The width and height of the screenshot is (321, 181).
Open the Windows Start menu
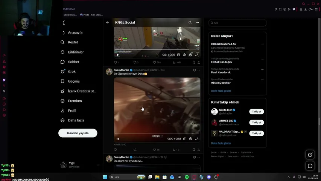(x=105, y=177)
